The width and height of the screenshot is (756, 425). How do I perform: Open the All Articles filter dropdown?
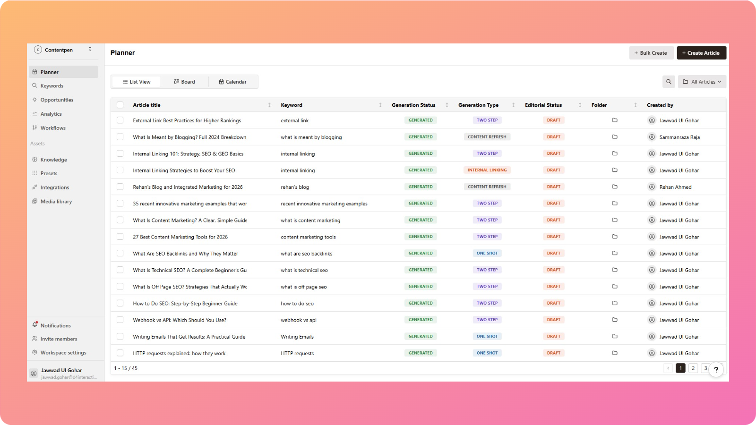pyautogui.click(x=702, y=81)
